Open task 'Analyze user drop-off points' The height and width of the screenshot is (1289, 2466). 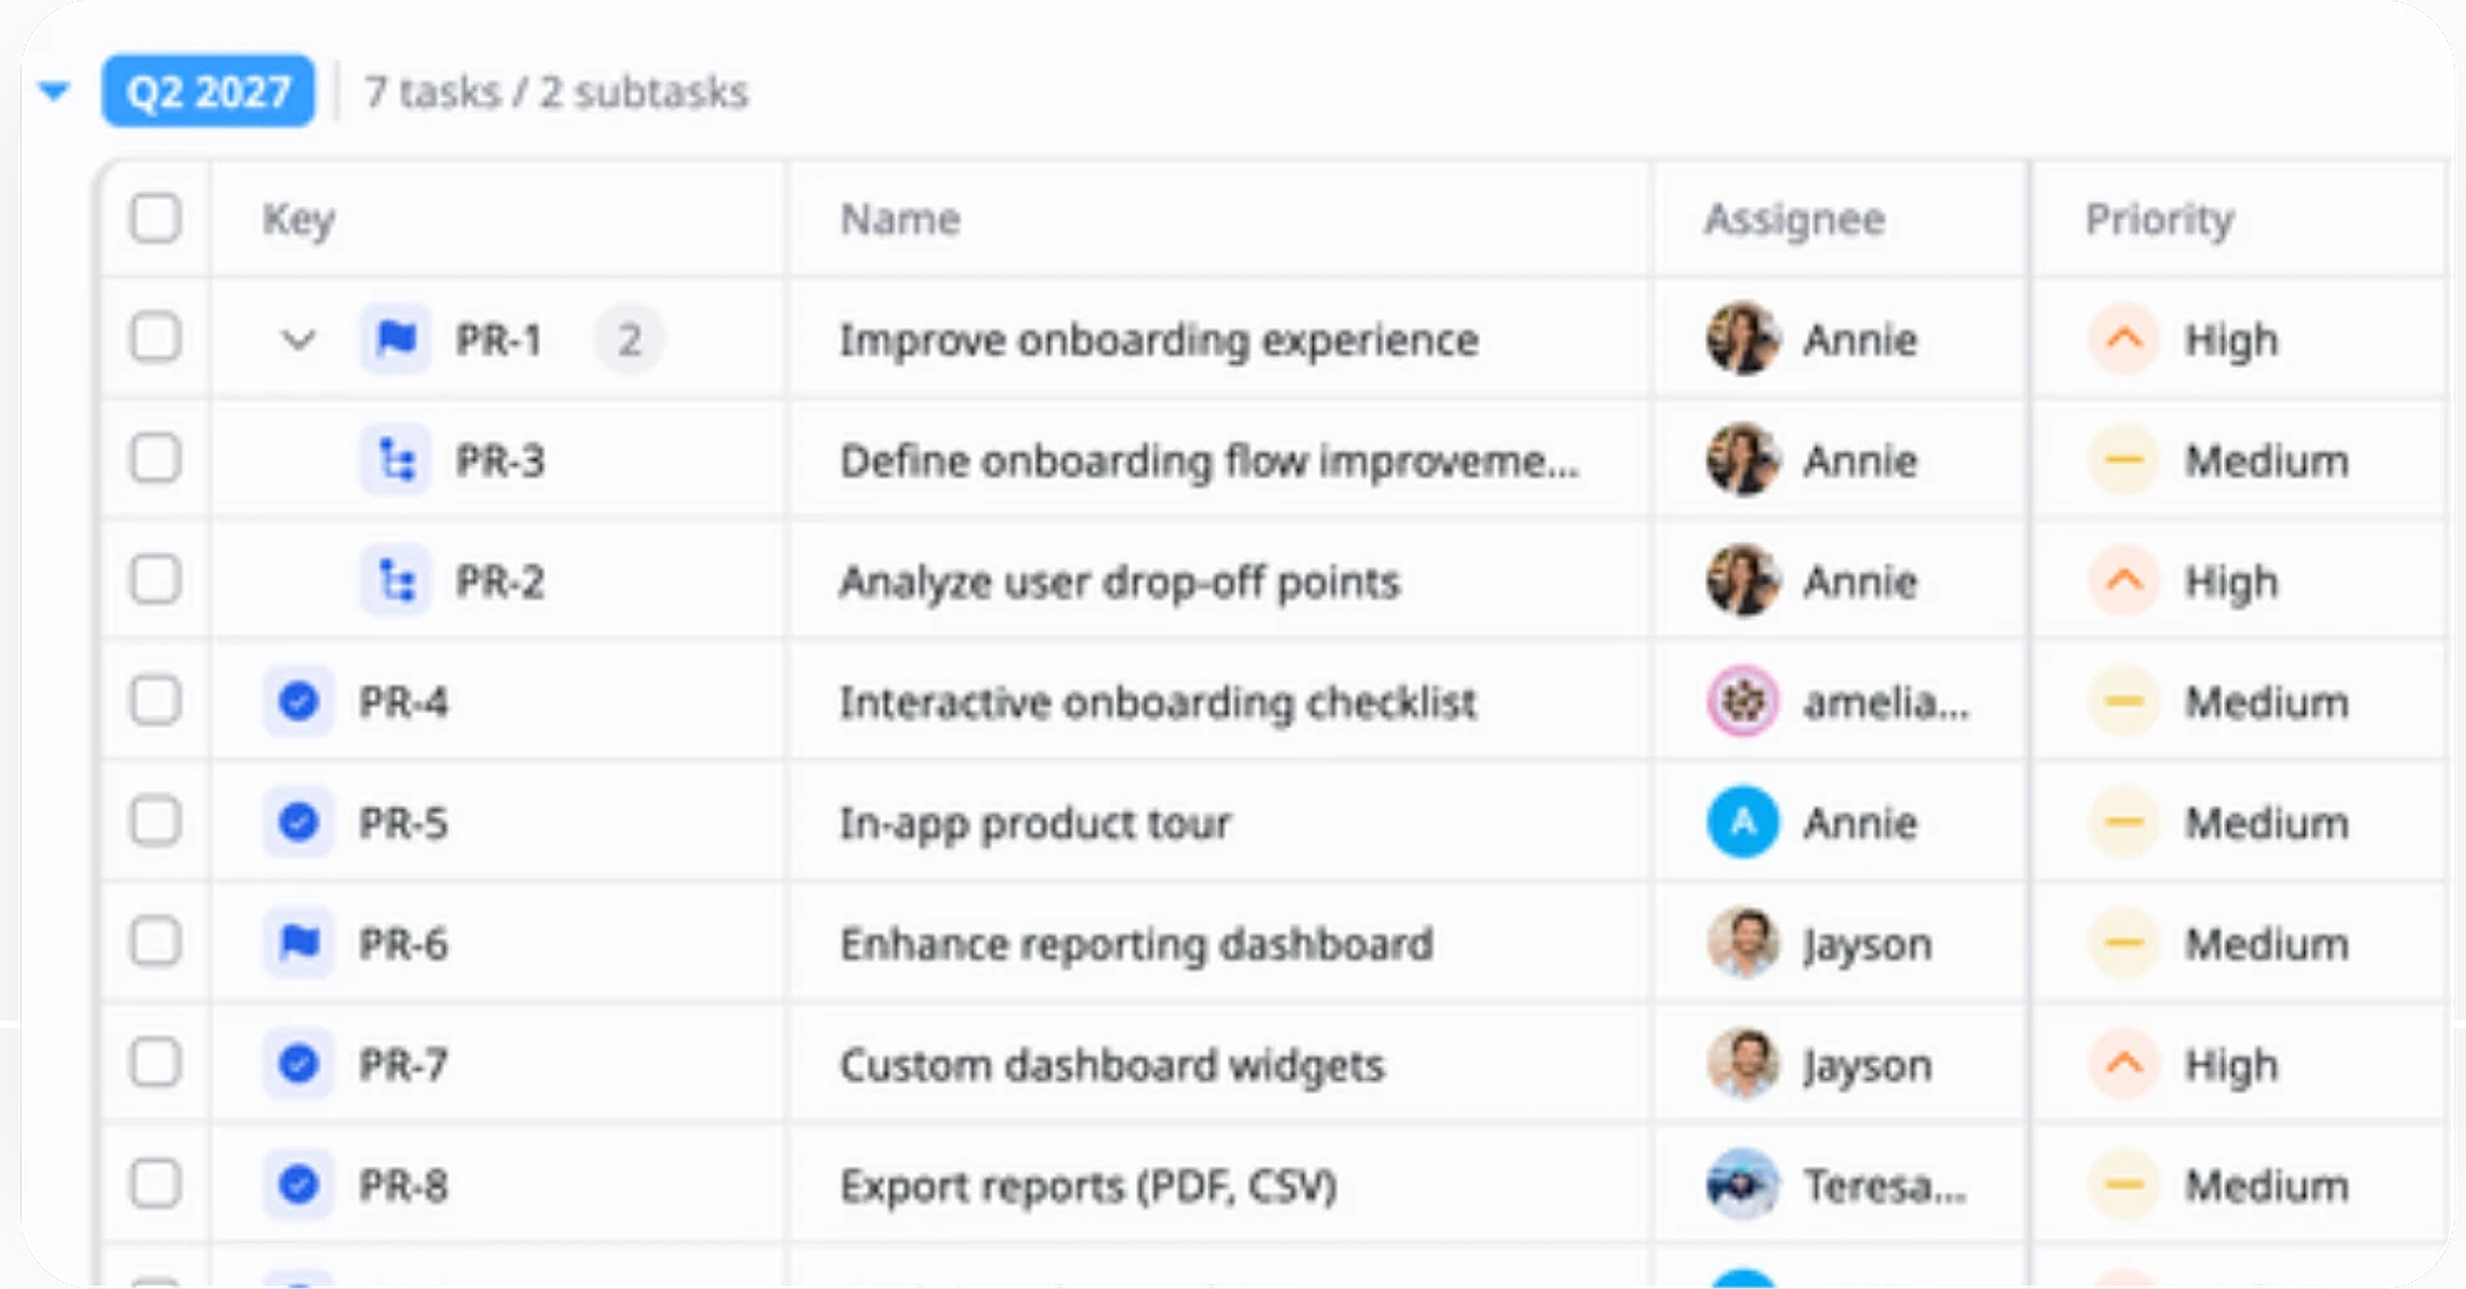tap(1120, 581)
